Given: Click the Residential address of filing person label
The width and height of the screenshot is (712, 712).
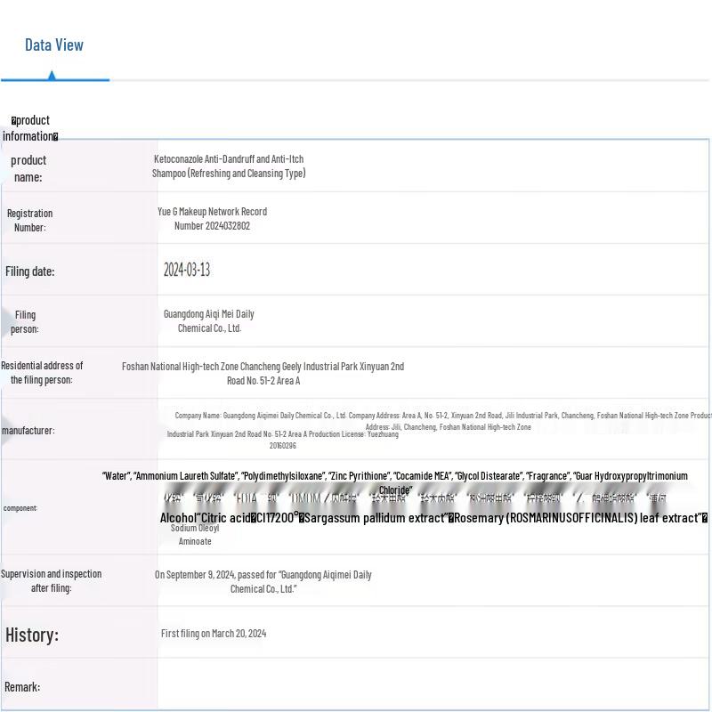Looking at the screenshot, I should click(42, 373).
